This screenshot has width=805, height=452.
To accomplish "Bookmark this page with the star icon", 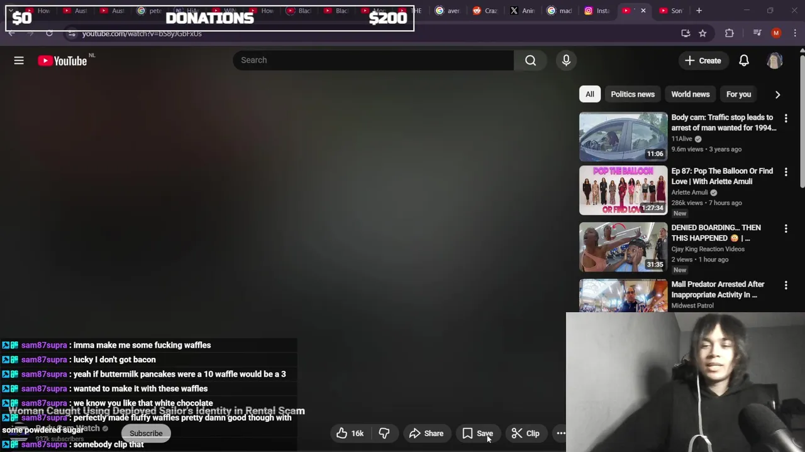I will tap(702, 33).
